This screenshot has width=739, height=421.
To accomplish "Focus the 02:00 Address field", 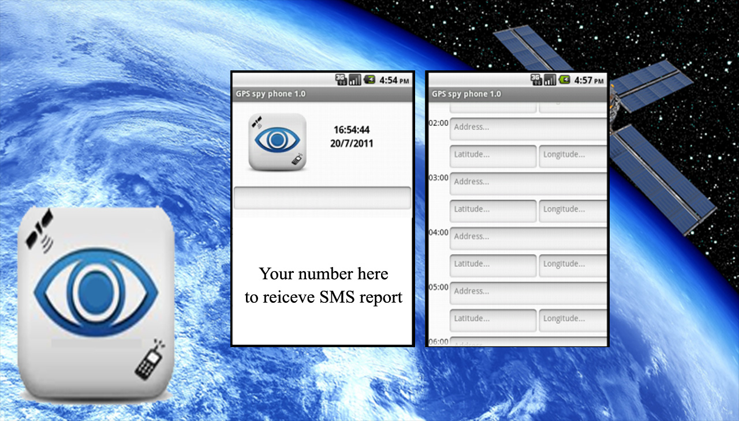I will click(528, 129).
